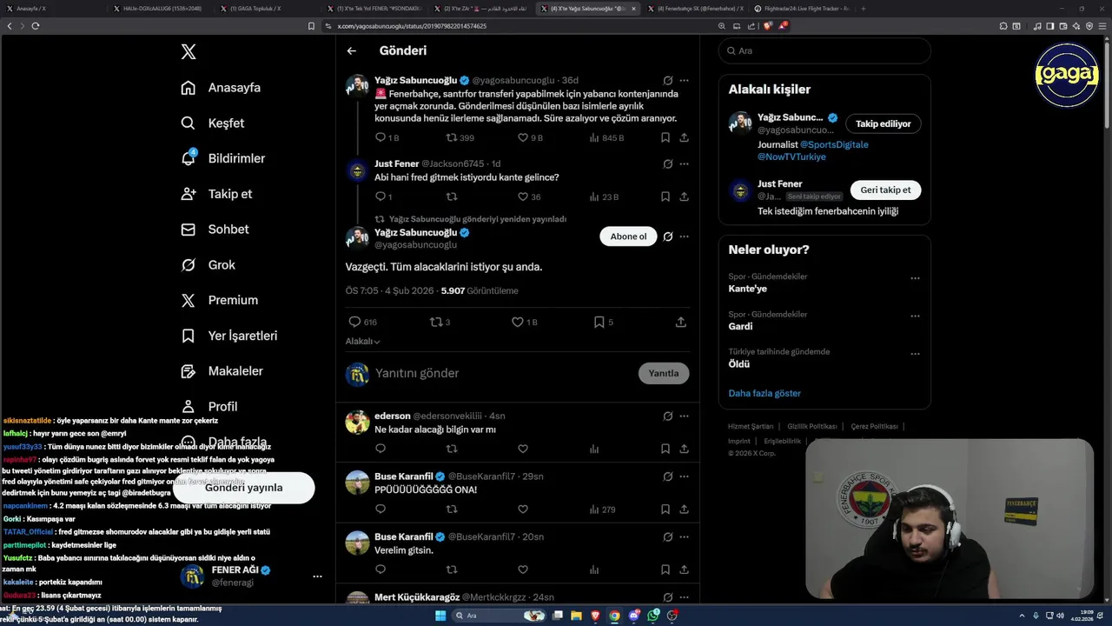Screen dimensions: 1112x626
Task: Open Windows Start menu
Action: coord(440,616)
